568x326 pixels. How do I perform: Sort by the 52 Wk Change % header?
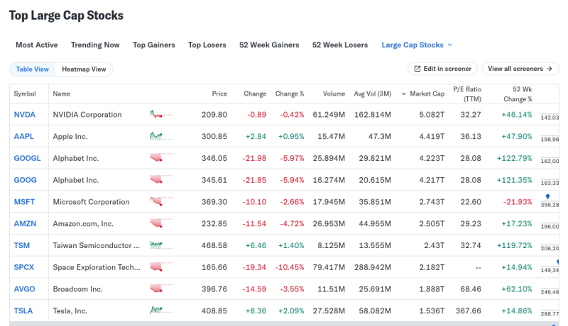(x=518, y=94)
